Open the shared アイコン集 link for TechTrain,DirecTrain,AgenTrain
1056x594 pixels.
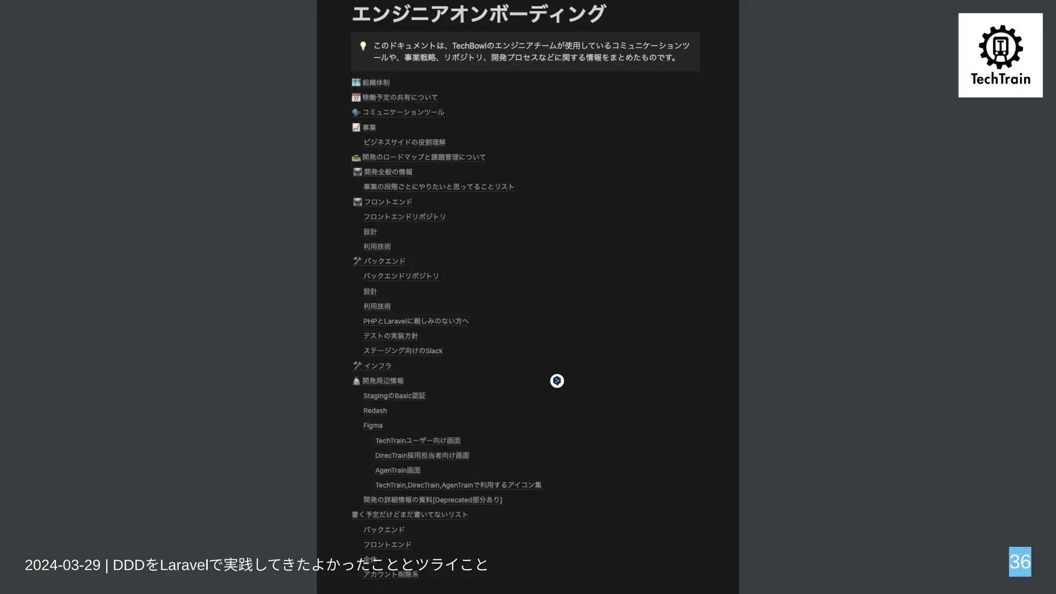click(458, 485)
